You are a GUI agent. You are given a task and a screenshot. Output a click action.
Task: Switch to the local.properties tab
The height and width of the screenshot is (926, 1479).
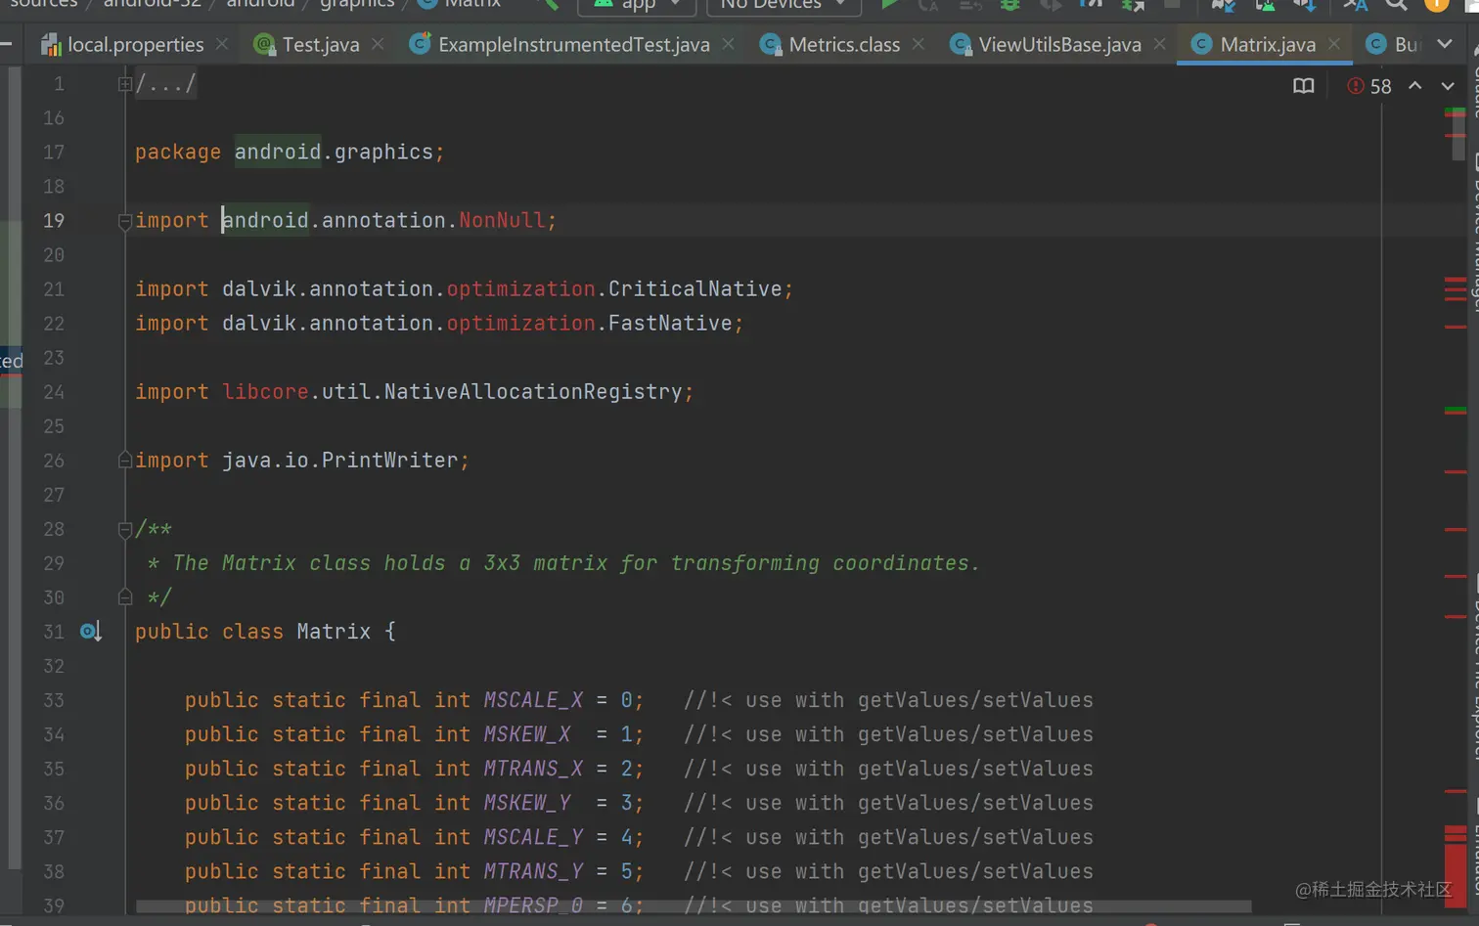(135, 45)
